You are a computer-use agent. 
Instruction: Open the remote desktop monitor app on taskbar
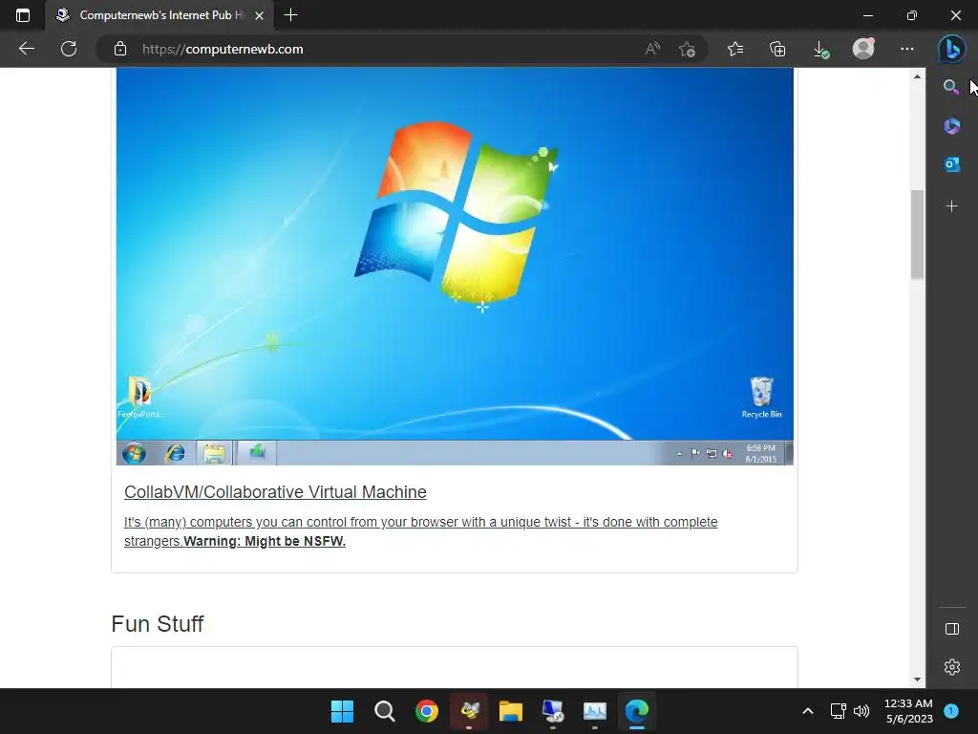553,711
